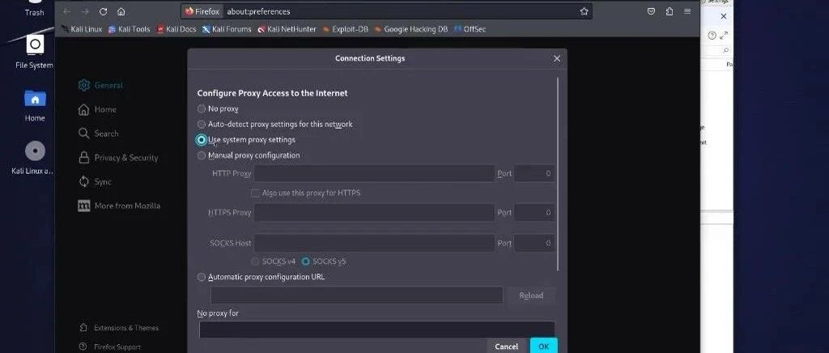Open the Extensions puzzle icon
The width and height of the screenshot is (829, 353).
pyautogui.click(x=670, y=11)
